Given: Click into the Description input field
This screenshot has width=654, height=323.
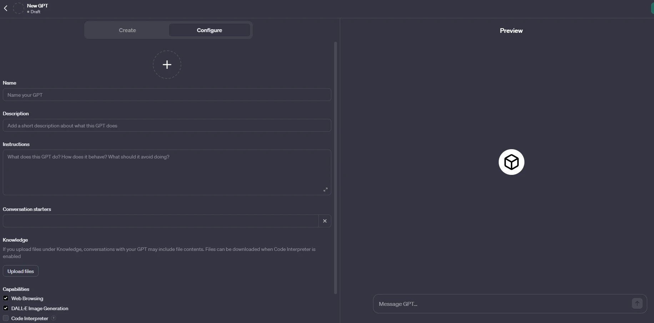Looking at the screenshot, I should click(167, 125).
